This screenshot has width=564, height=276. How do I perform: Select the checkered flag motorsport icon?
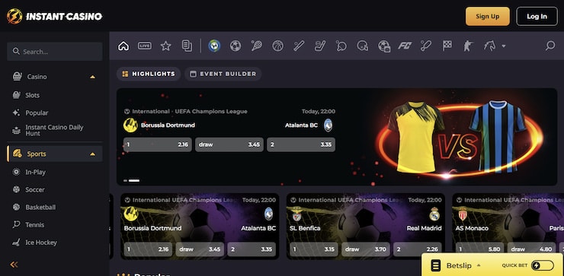pos(447,46)
